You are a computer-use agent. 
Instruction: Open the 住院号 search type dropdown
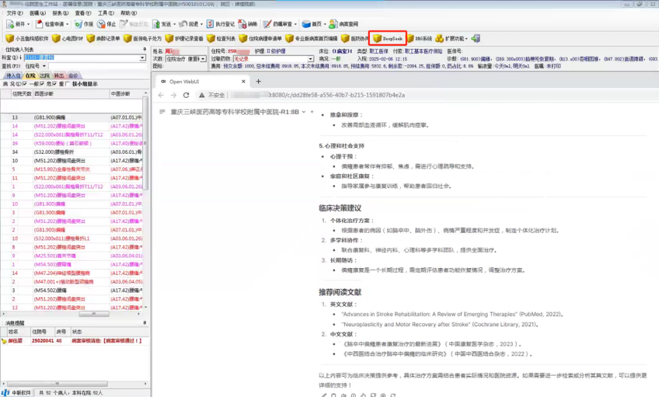tap(44, 66)
